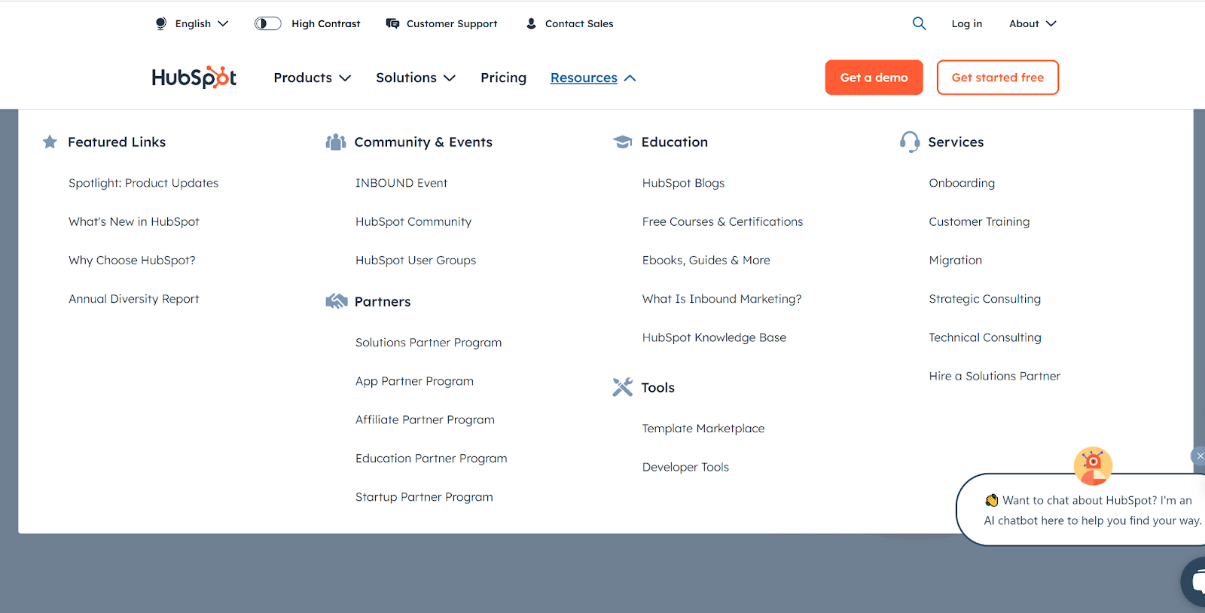
Task: Click the Education heading
Action: [675, 142]
